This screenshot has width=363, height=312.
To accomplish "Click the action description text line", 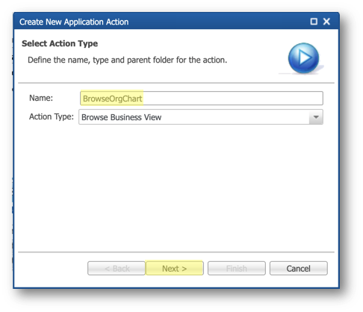I will coord(127,60).
